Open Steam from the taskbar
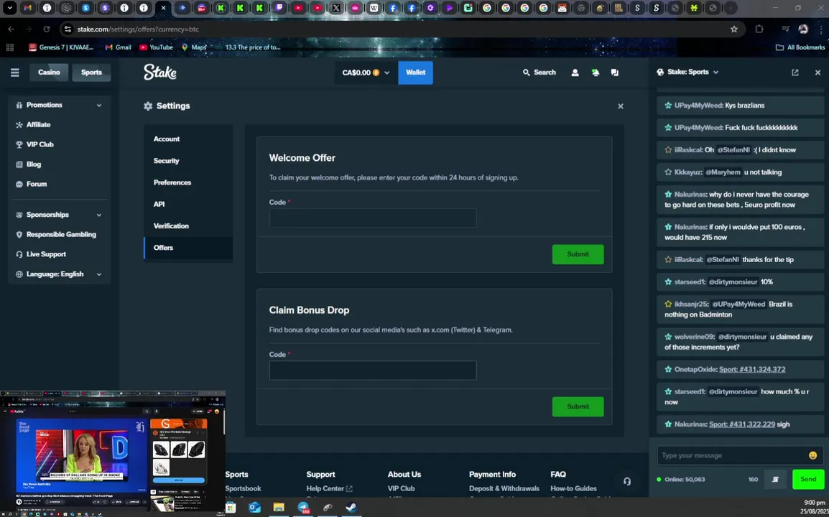The height and width of the screenshot is (517, 829). [351, 508]
